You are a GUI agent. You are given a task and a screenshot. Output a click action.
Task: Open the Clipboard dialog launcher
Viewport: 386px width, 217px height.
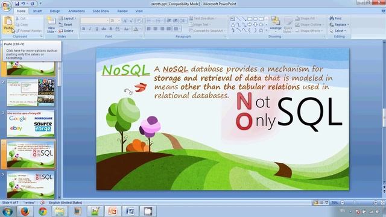[41, 36]
